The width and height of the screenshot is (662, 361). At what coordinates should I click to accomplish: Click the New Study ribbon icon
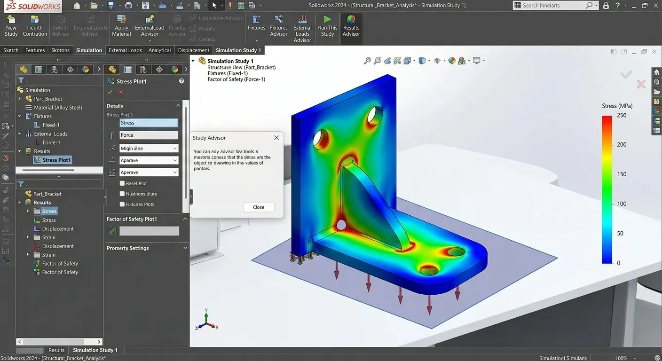[x=11, y=20]
